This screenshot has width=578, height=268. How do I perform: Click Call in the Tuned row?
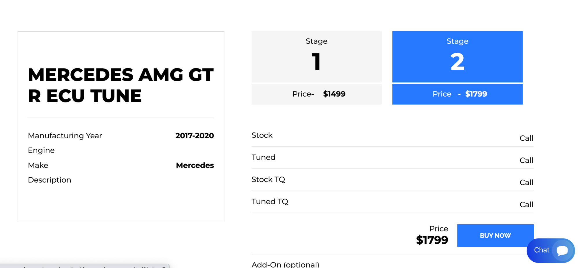[x=526, y=160]
